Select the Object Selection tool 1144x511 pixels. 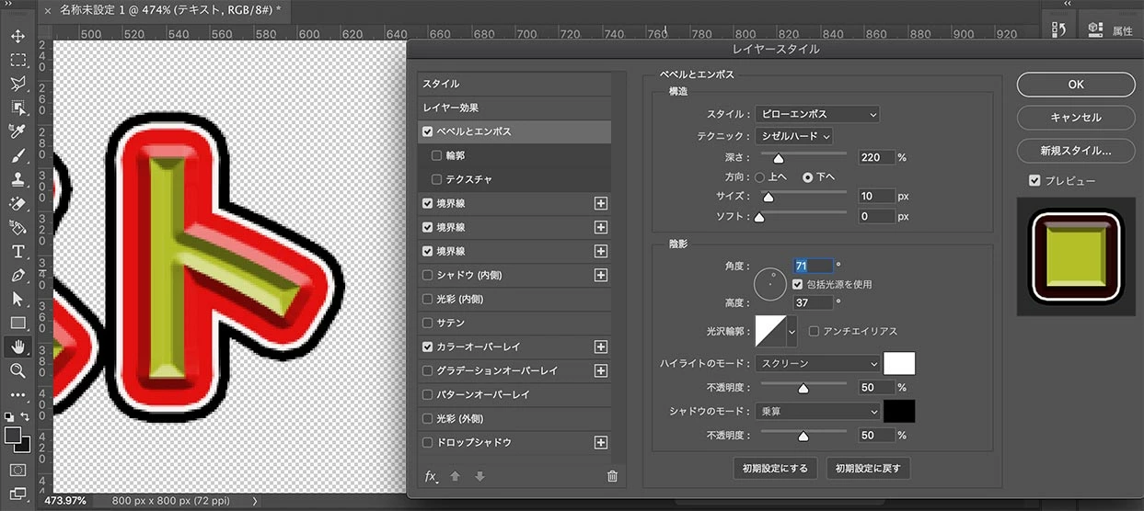17,108
